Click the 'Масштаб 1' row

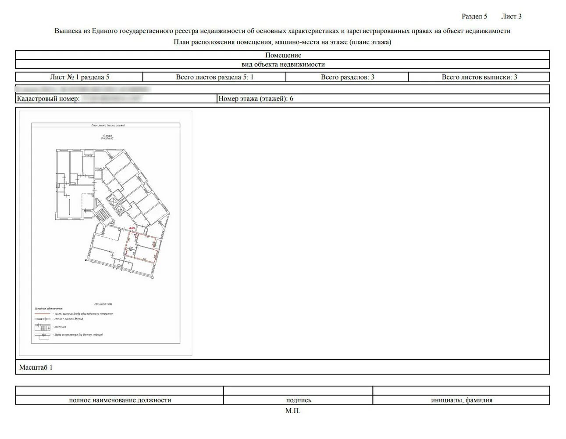283,367
